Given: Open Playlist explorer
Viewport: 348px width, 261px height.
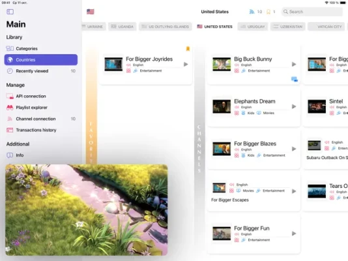Looking at the screenshot, I should pyautogui.click(x=41, y=108).
